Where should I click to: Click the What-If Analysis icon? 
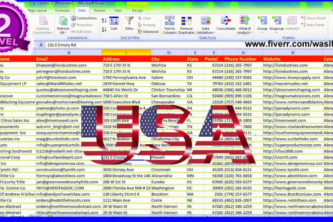tap(244, 21)
